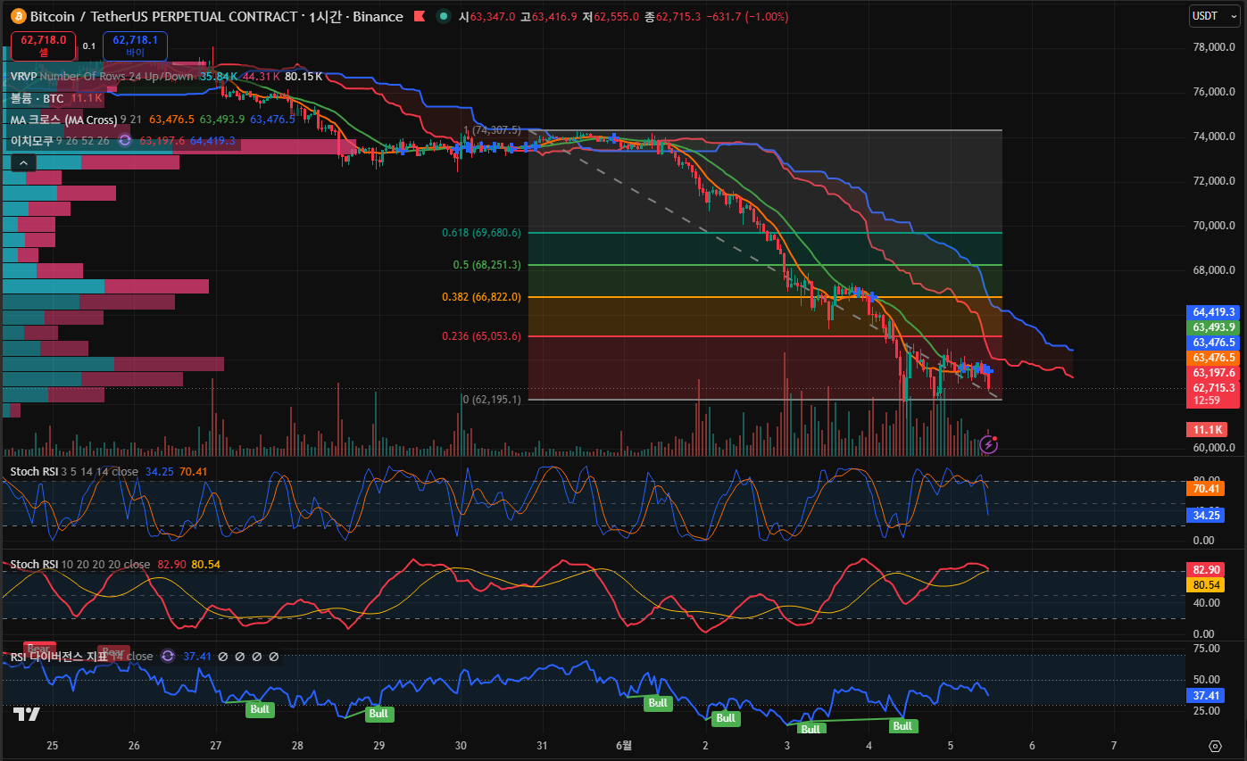Click the blue 64,419.3 price scale label

click(1212, 312)
